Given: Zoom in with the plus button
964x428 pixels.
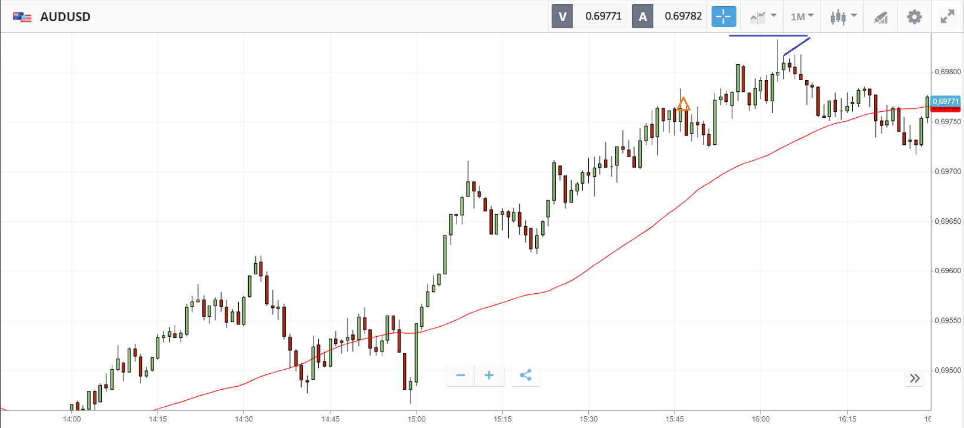Looking at the screenshot, I should [489, 375].
